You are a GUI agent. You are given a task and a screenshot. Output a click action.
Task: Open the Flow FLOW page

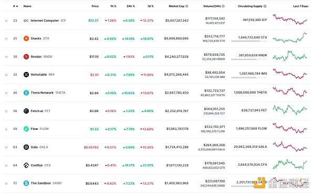pos(40,129)
